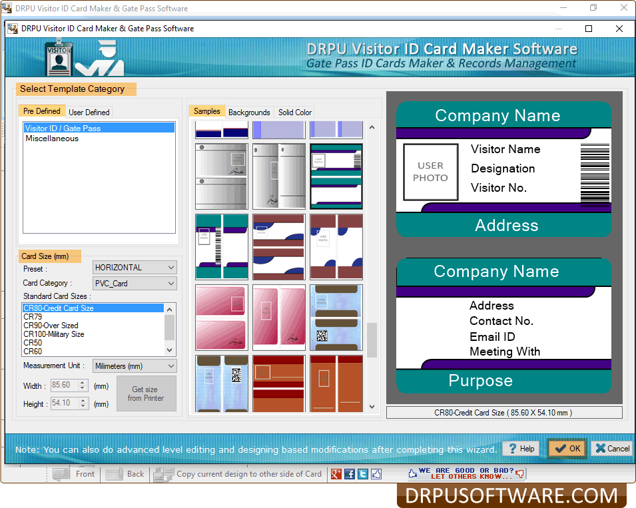The image size is (636, 508).
Task: Switch to the User Defined tab
Action: [89, 111]
